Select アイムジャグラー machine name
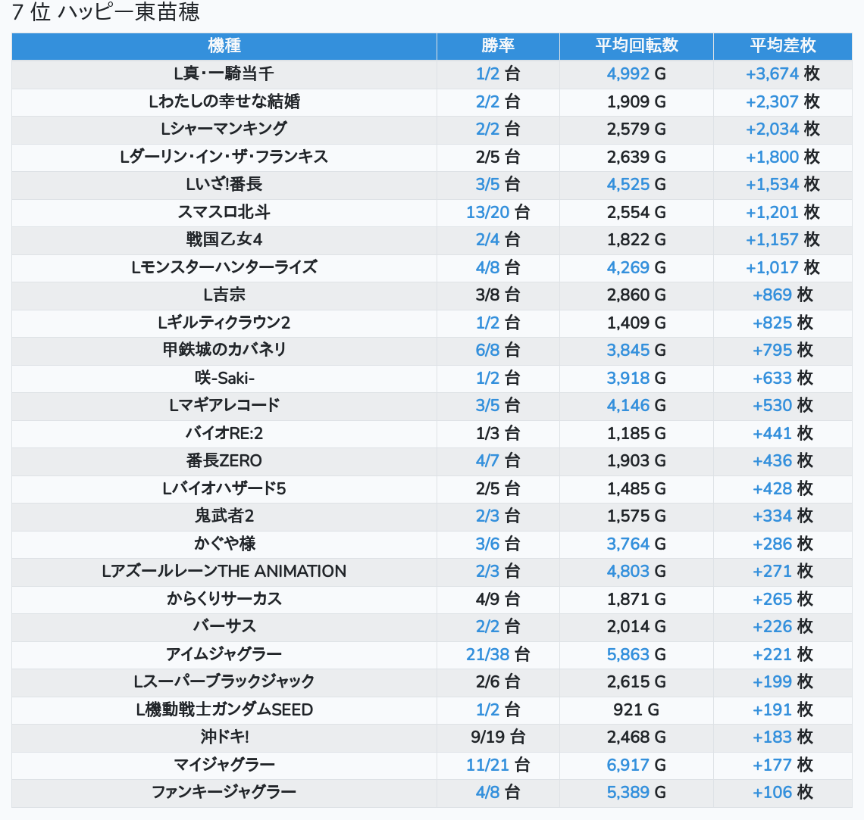 tap(224, 654)
